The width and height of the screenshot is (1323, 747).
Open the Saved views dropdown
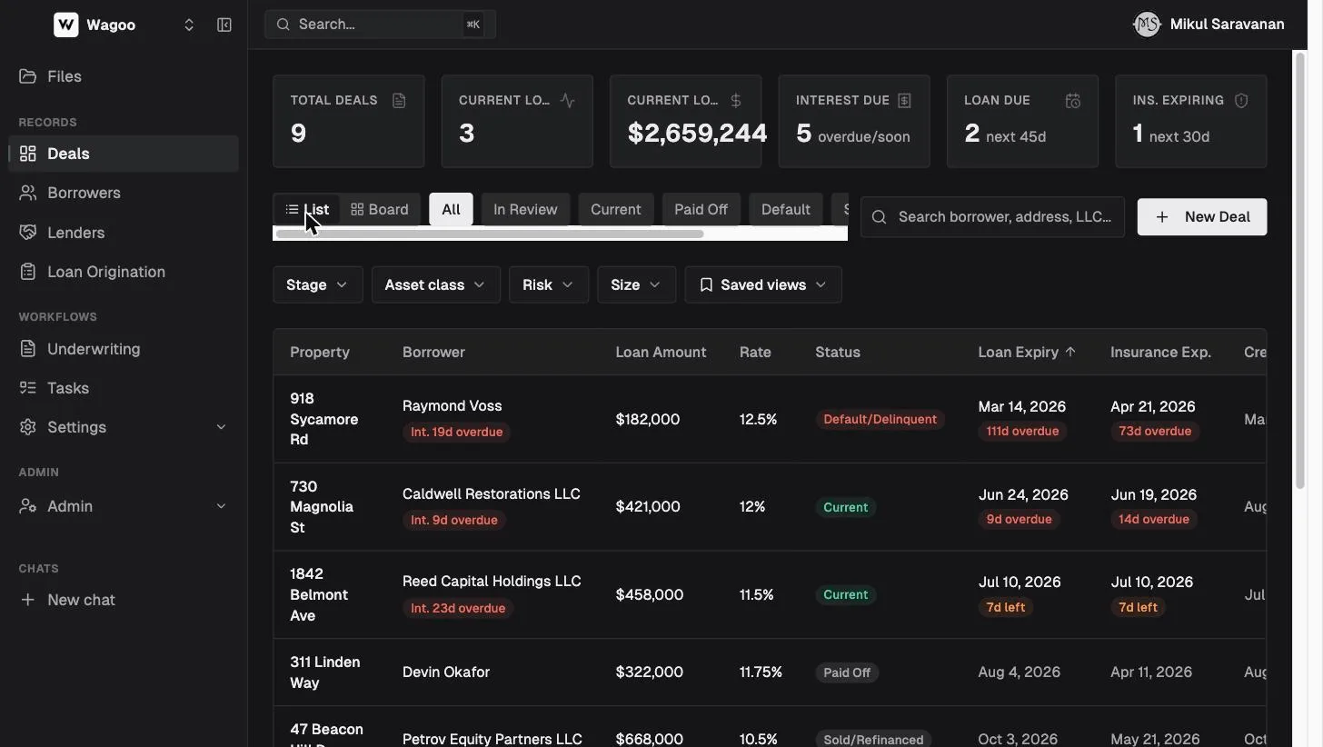click(x=763, y=284)
